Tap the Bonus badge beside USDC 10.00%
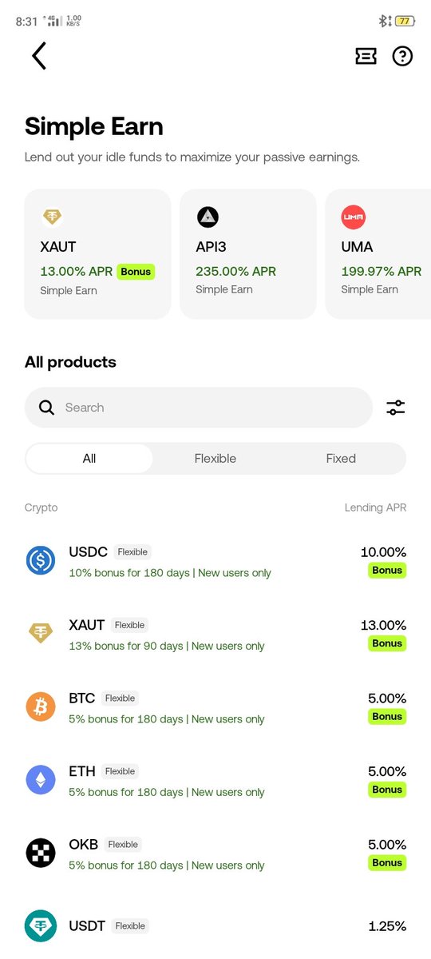 click(x=387, y=571)
